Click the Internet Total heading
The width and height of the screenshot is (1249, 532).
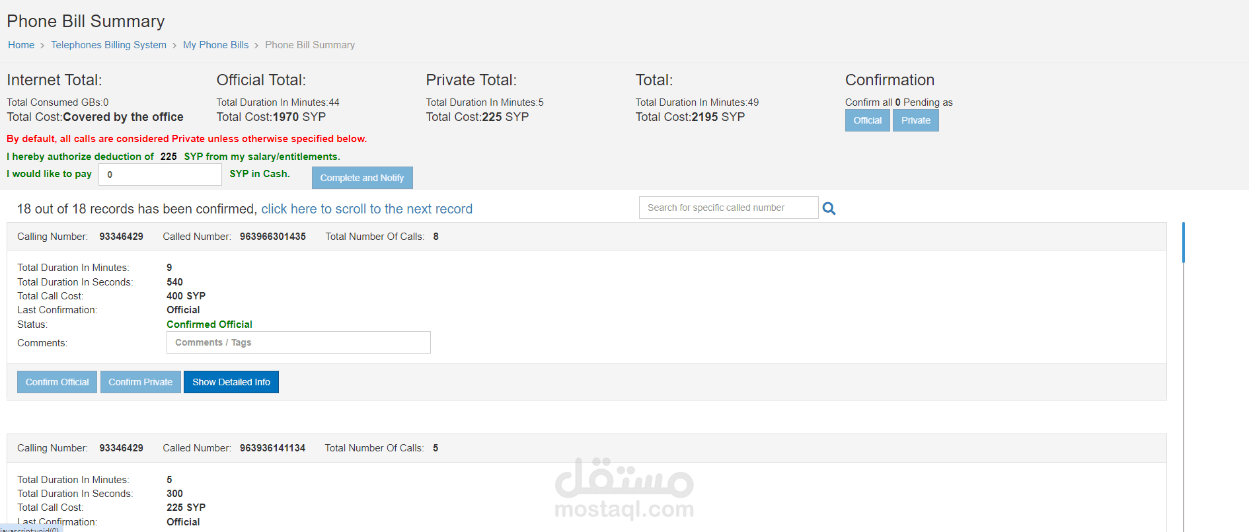[x=54, y=80]
